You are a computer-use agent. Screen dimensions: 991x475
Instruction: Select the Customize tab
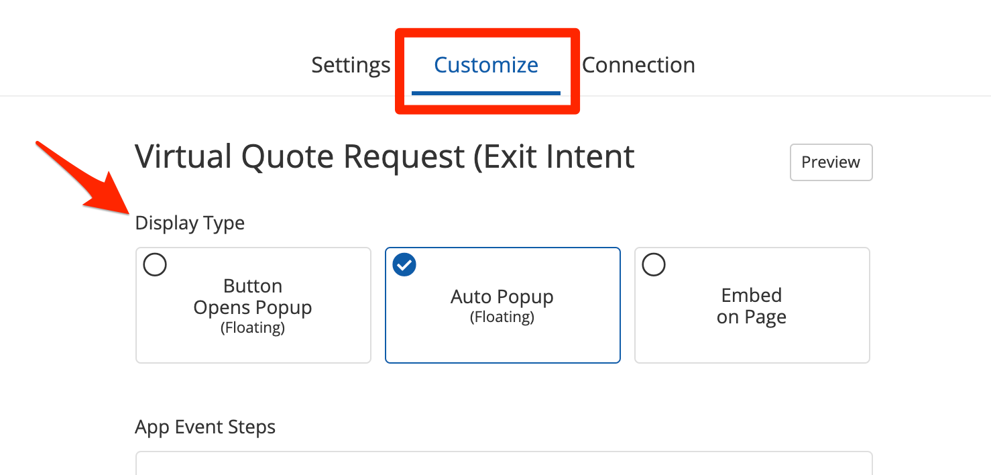click(x=486, y=65)
